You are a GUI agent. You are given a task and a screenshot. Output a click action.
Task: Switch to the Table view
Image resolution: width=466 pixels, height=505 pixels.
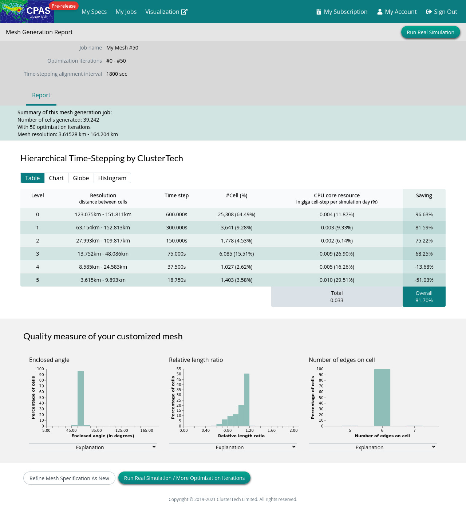(x=32, y=178)
